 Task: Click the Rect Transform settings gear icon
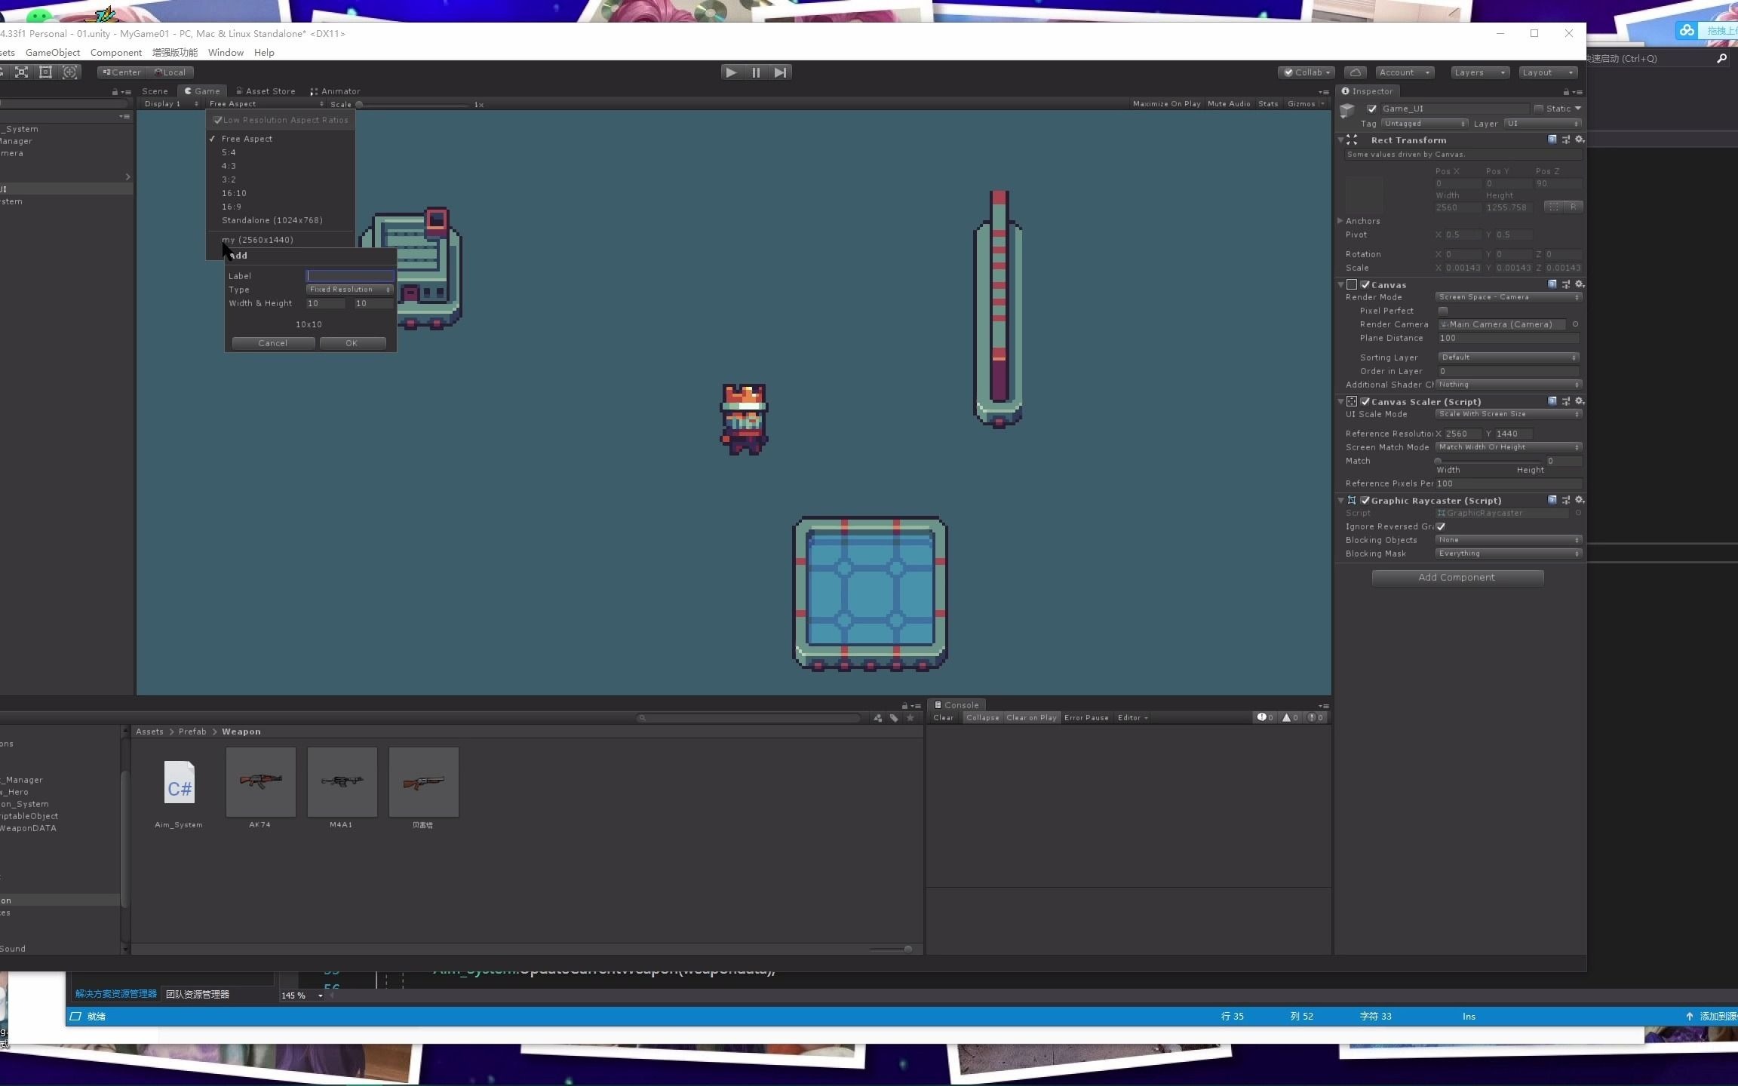[1579, 140]
